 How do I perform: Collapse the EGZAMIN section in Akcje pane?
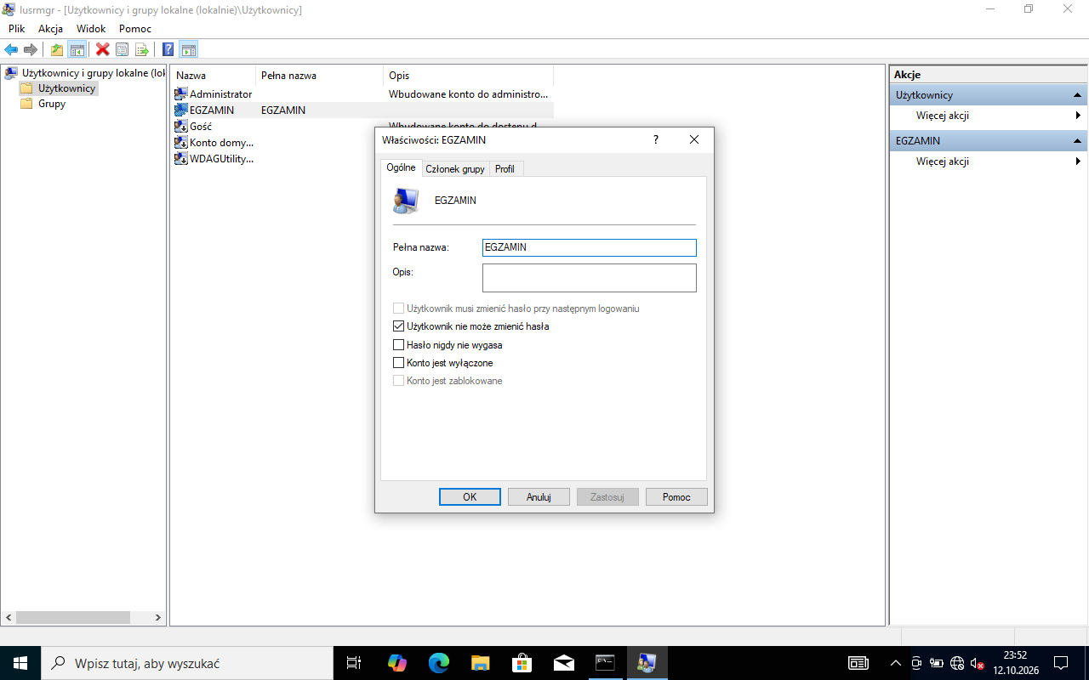coord(1077,141)
